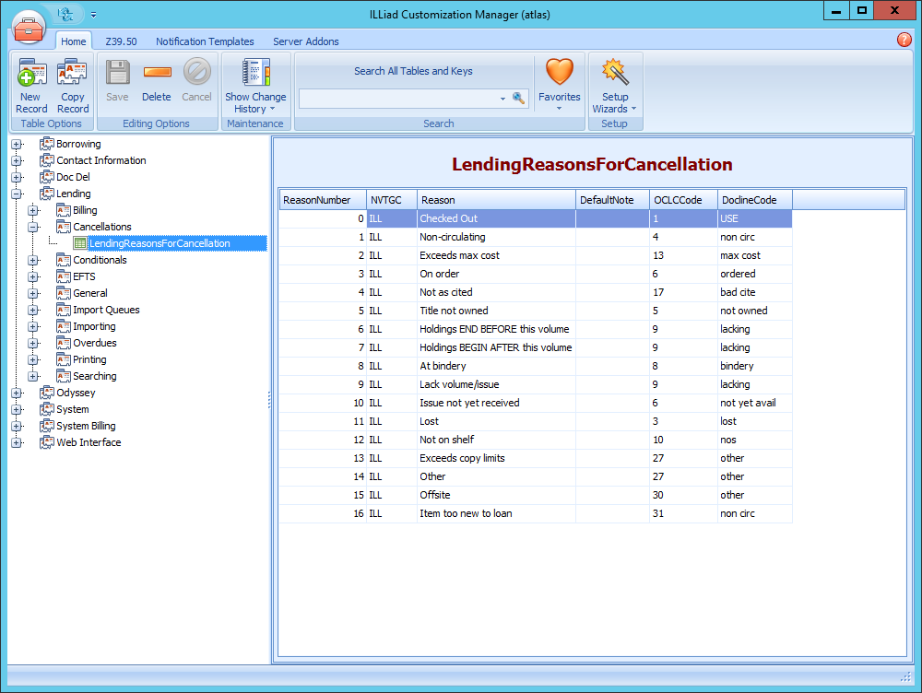Click the Favorites heart icon
Image resolution: width=922 pixels, height=693 pixels.
559,72
